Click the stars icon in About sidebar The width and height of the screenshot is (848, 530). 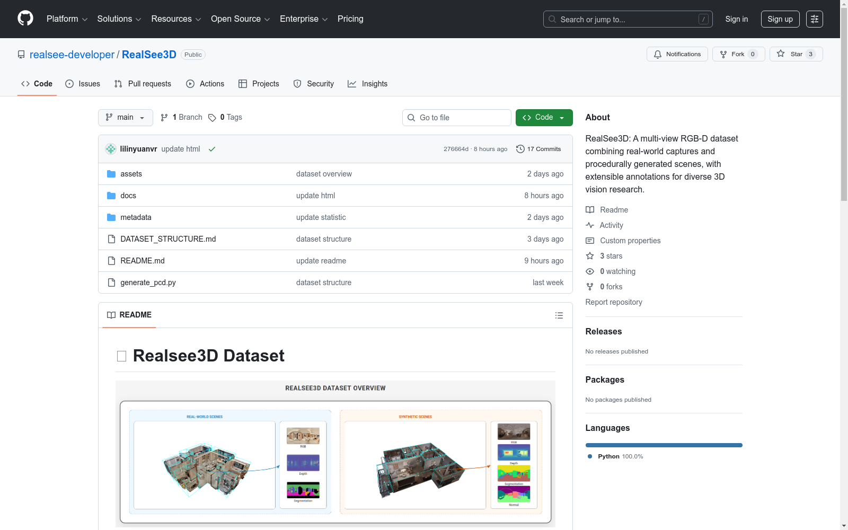(590, 256)
